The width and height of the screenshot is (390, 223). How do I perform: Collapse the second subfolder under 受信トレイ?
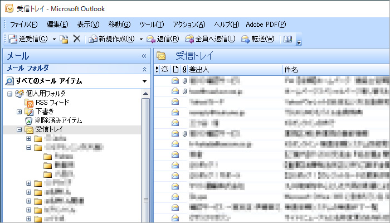click(x=29, y=148)
